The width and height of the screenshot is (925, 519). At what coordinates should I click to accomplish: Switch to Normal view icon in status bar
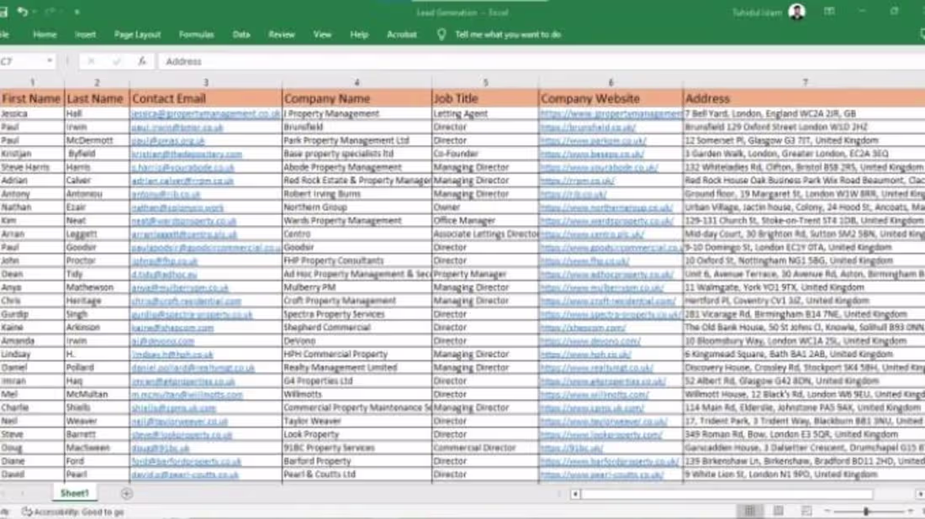[x=750, y=511]
